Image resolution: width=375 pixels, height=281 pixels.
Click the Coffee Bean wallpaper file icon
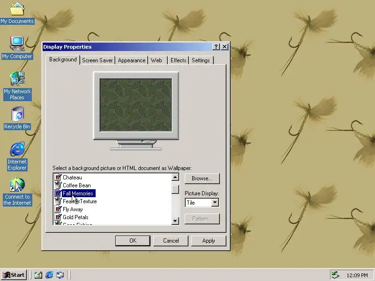[58, 185]
